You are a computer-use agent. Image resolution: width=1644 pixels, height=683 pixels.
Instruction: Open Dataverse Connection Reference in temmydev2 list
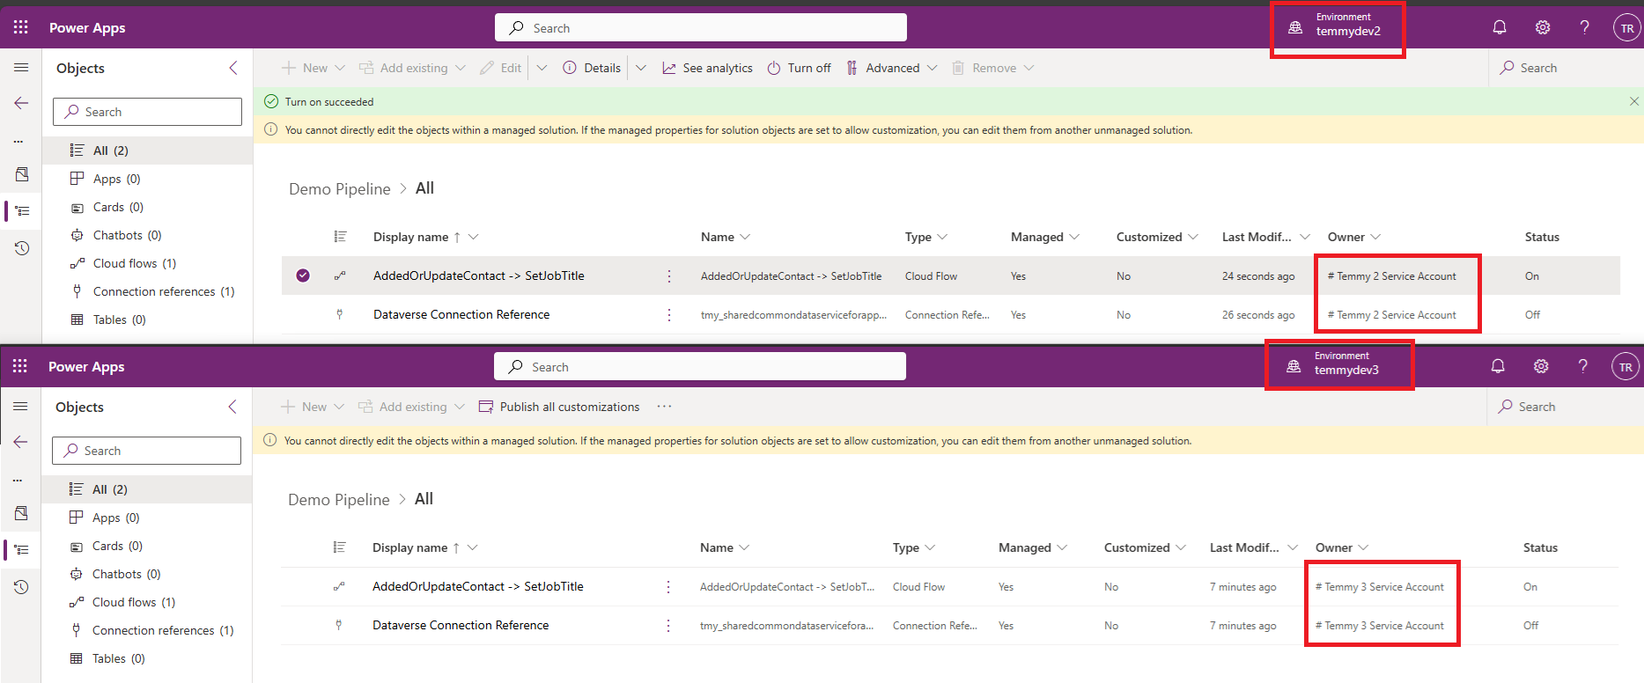click(x=461, y=314)
